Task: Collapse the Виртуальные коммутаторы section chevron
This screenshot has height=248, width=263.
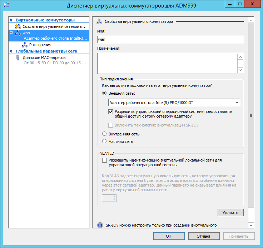Action: (11, 20)
